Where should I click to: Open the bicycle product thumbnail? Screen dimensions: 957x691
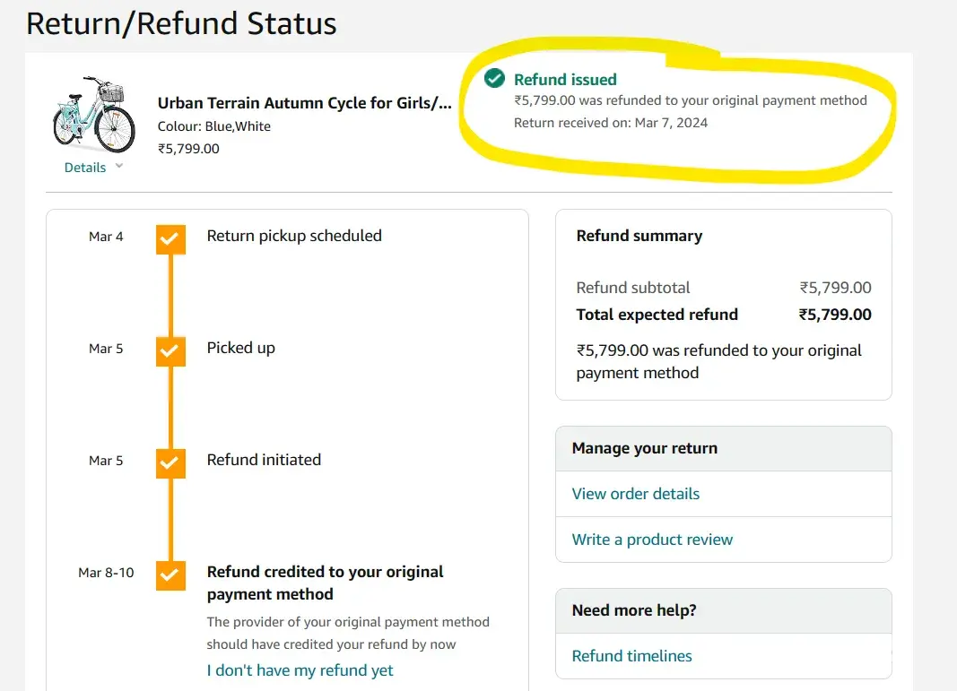(93, 115)
